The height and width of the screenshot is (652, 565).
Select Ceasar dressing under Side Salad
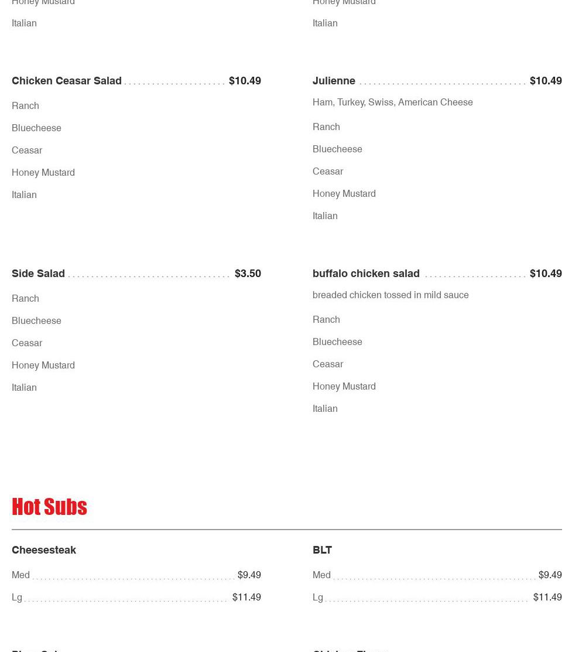pyautogui.click(x=27, y=343)
